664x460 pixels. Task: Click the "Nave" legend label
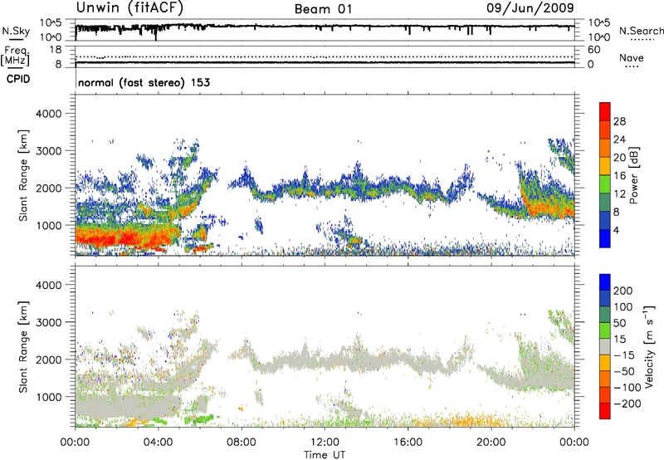tap(632, 57)
